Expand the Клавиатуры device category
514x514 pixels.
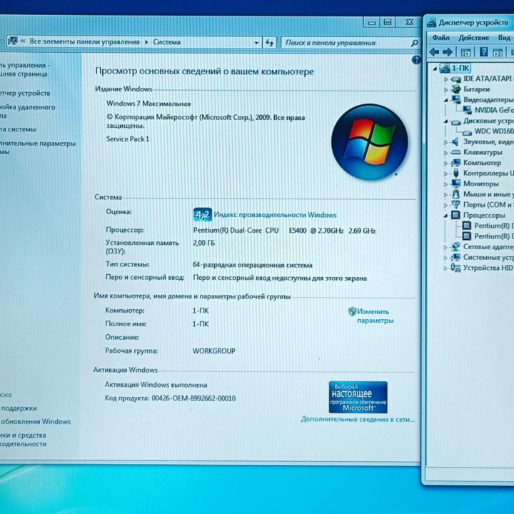coord(445,153)
